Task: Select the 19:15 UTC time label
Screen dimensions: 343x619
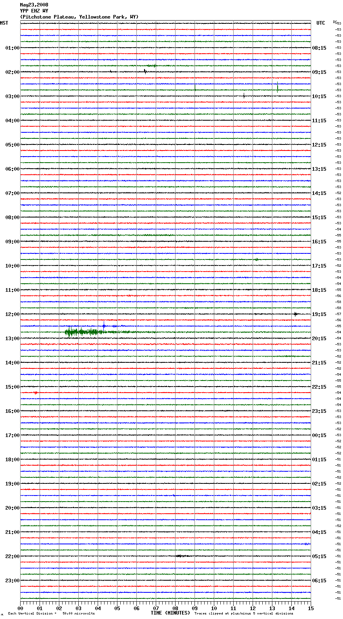Action: [x=319, y=314]
